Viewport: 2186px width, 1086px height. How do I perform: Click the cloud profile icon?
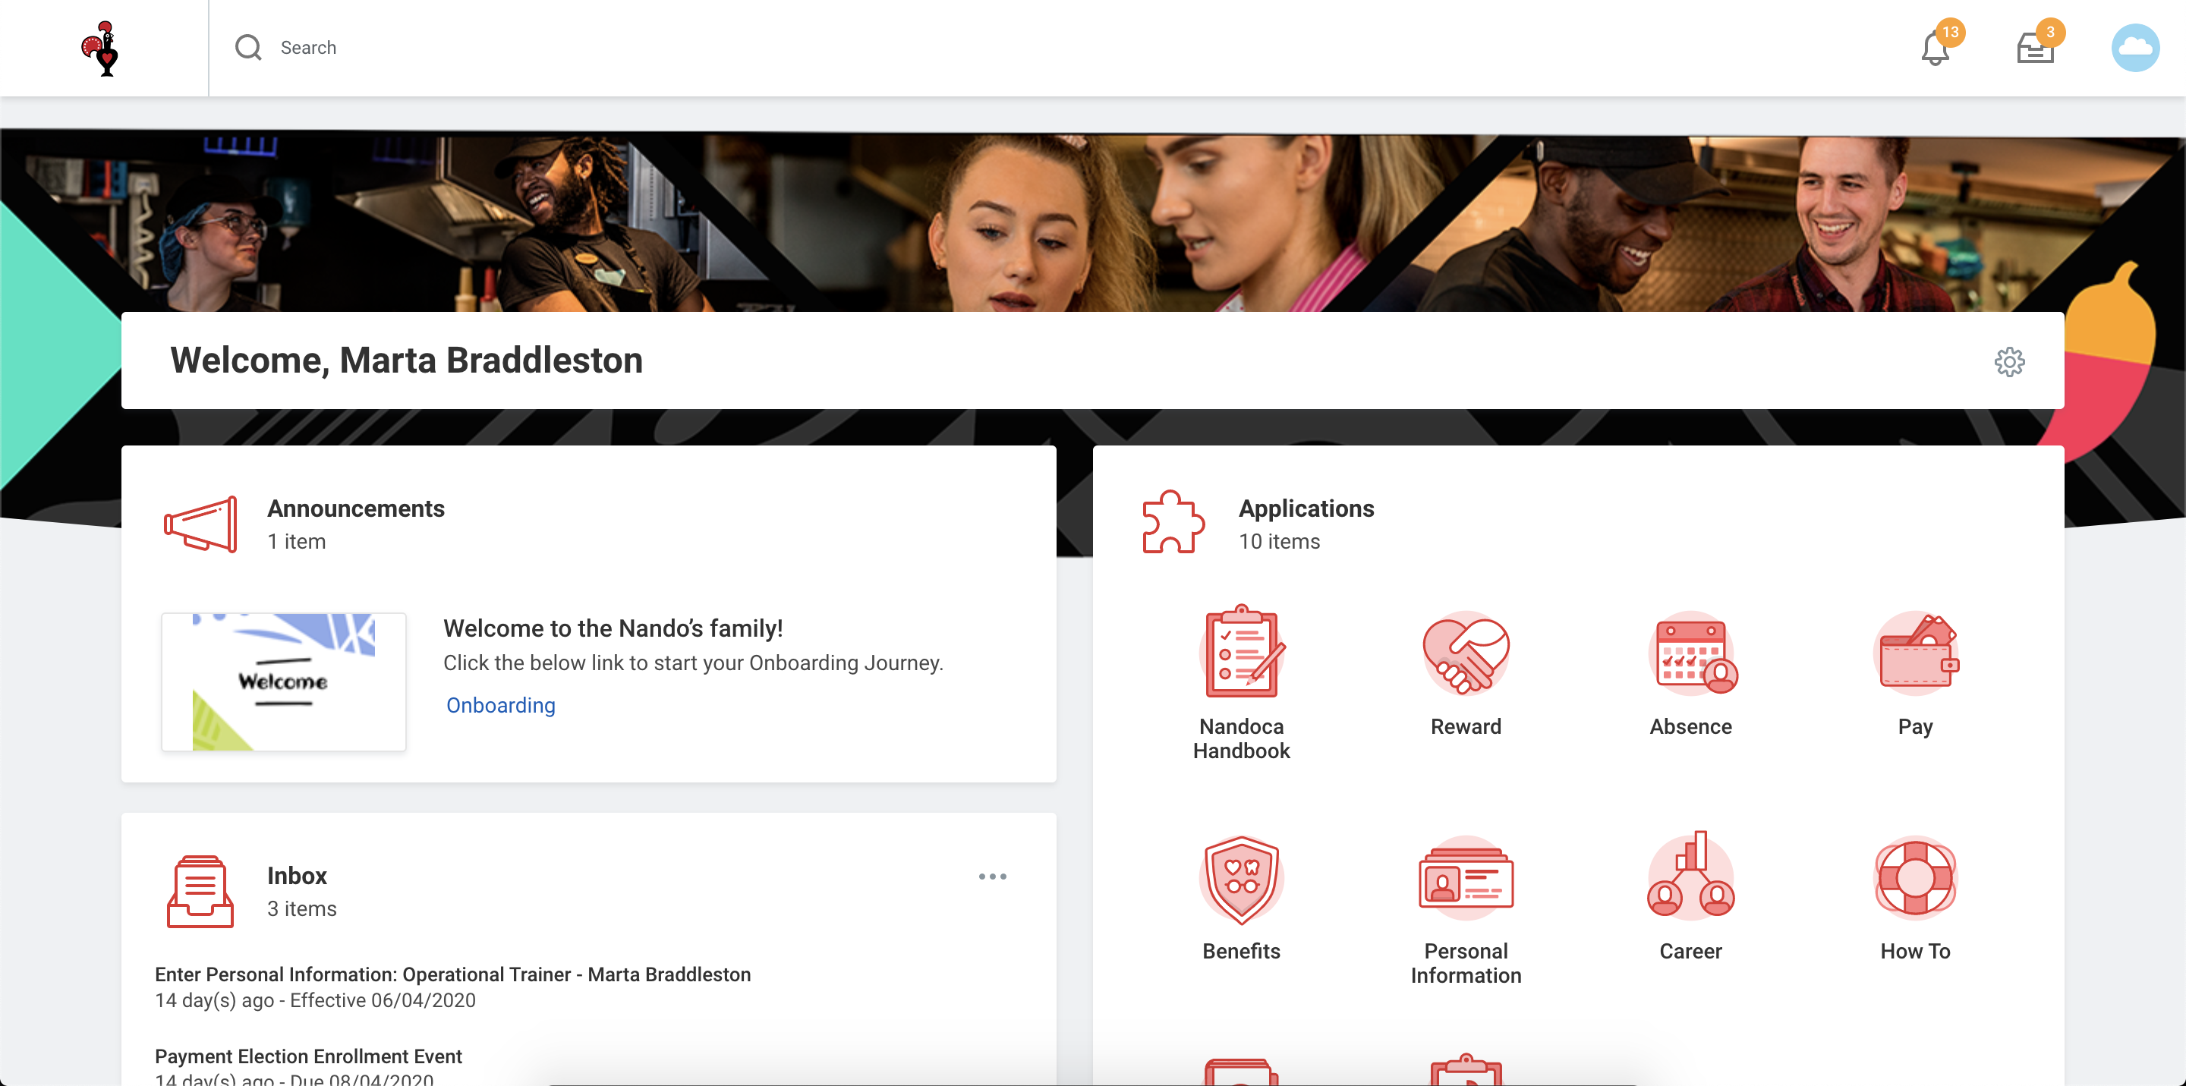point(2137,48)
